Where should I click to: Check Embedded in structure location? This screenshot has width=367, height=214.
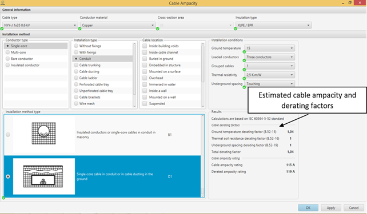click(x=145, y=65)
